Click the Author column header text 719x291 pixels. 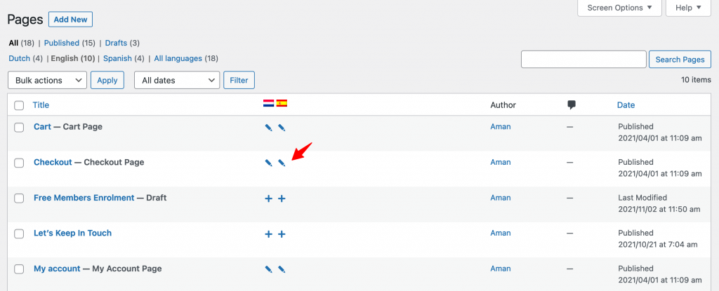pyautogui.click(x=503, y=105)
